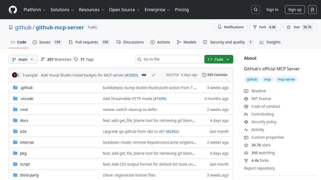Expand the Solutions menu
The image size is (321, 180).
pos(62,10)
